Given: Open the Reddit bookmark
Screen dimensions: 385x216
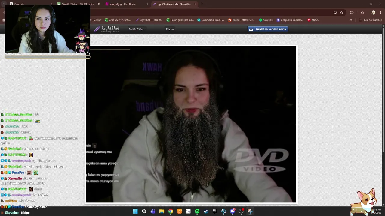Looking at the screenshot, I should pyautogui.click(x=241, y=20).
